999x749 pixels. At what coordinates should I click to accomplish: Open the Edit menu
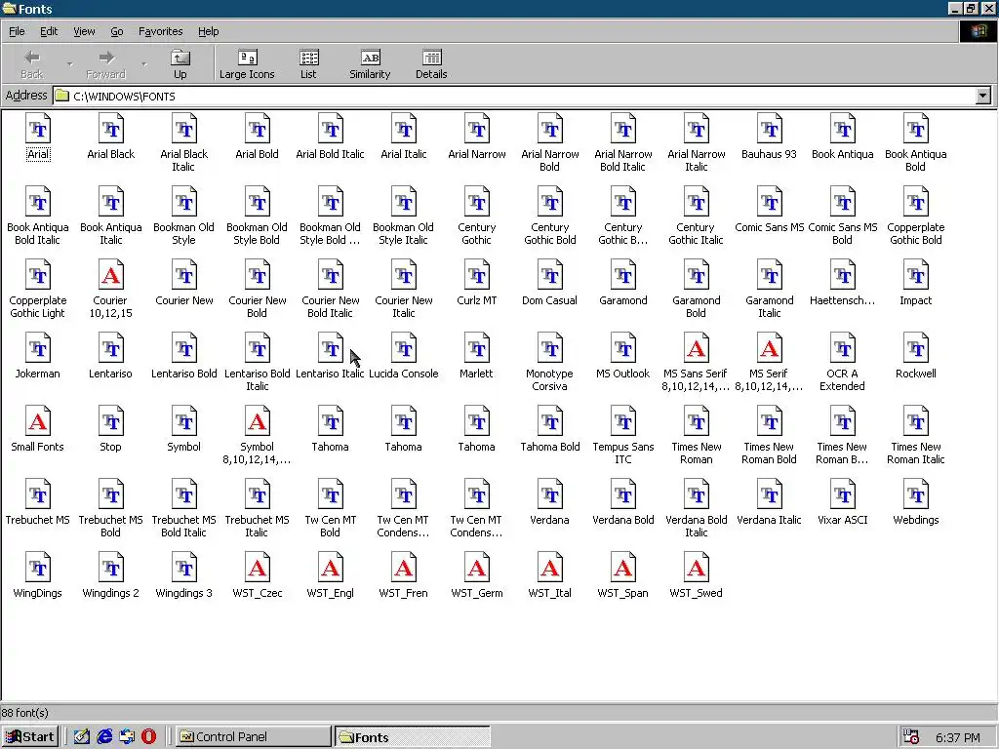(x=49, y=31)
